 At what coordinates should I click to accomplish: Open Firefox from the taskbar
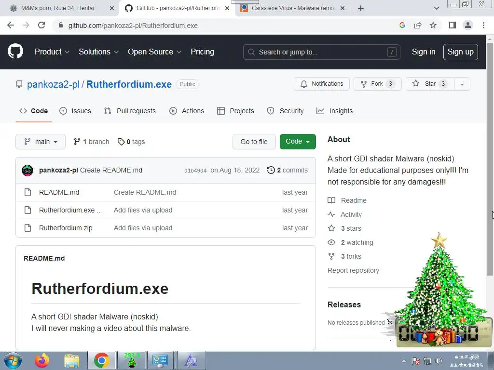(42, 360)
